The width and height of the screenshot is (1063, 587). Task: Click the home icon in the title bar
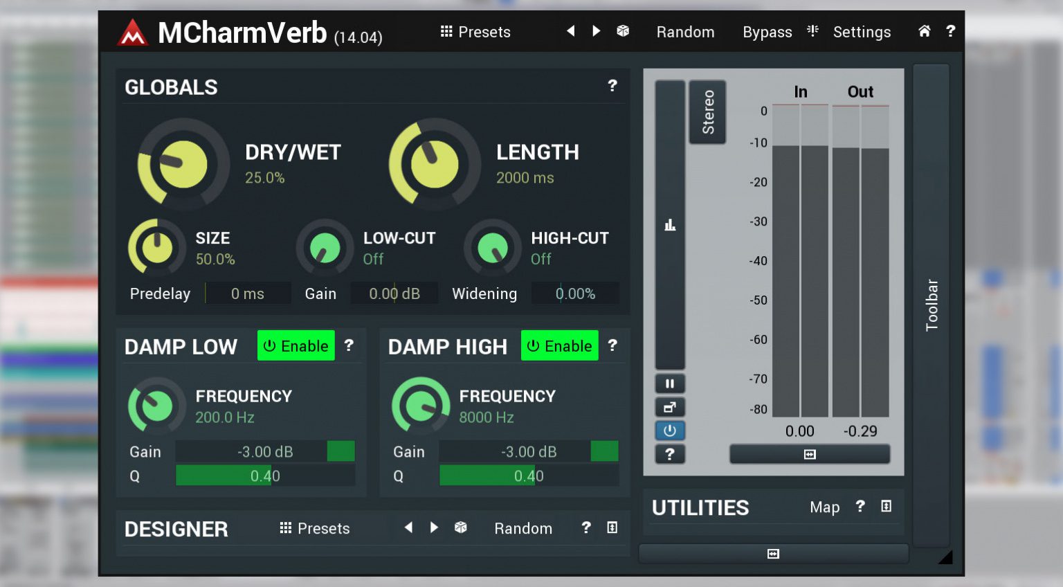924,31
